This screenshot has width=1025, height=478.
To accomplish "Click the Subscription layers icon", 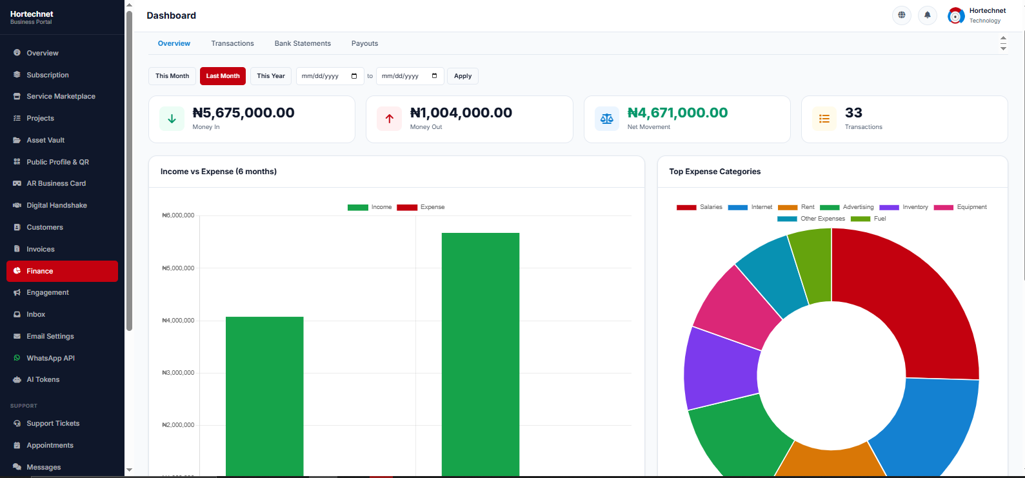I will point(17,75).
